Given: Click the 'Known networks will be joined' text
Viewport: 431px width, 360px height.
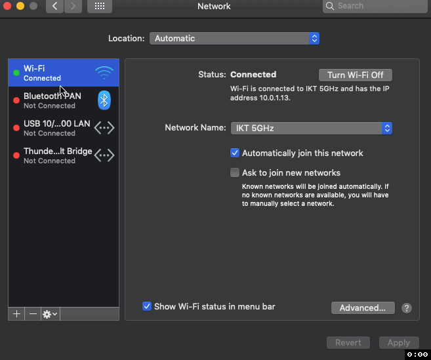Looking at the screenshot, I should (316, 195).
